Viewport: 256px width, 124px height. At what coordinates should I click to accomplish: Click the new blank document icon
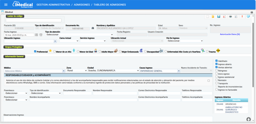(x=207, y=17)
